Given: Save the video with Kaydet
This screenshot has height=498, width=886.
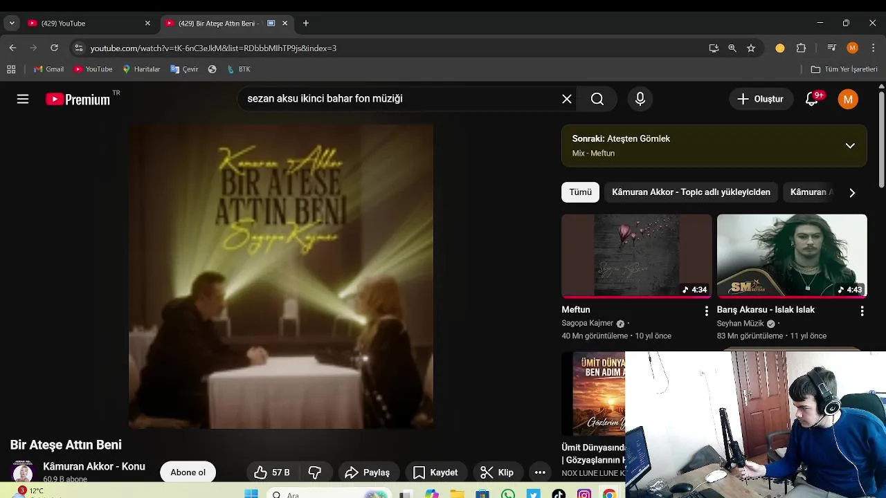Looking at the screenshot, I should [x=435, y=472].
